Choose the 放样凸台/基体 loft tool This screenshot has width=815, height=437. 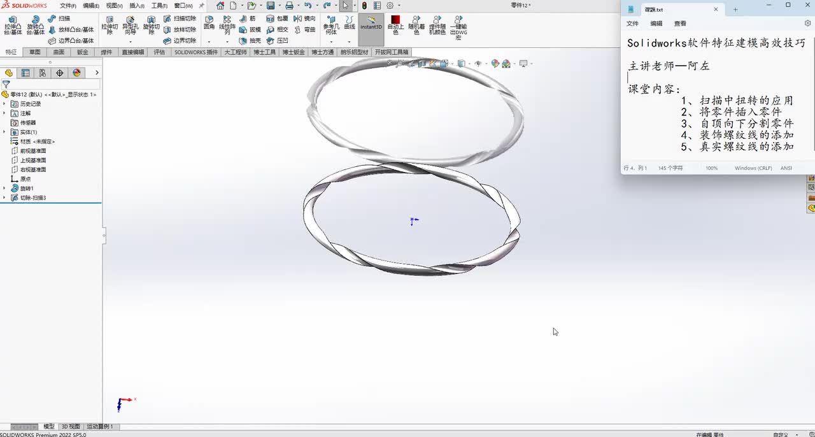click(71, 29)
